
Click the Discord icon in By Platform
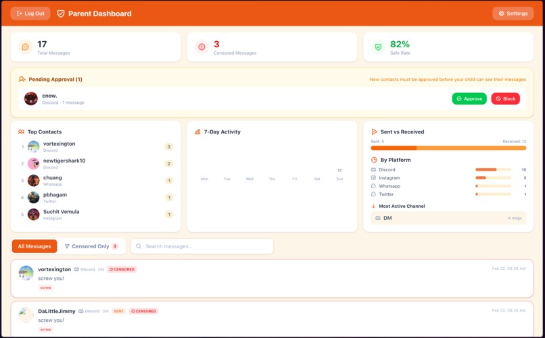tap(374, 169)
